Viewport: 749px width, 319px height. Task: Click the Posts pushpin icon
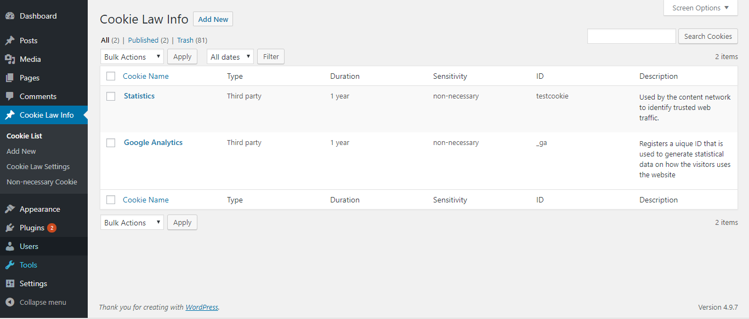10,40
